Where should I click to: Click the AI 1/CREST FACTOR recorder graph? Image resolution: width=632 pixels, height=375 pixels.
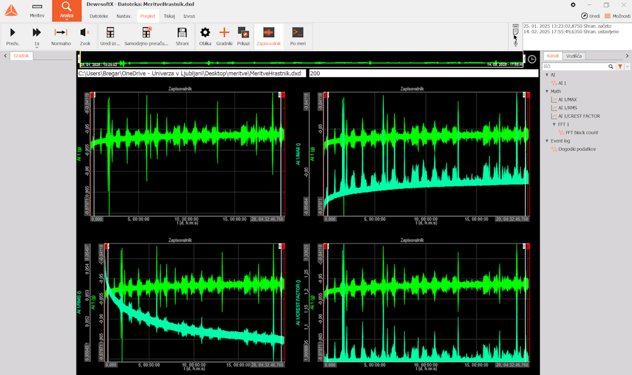[x=427, y=303]
